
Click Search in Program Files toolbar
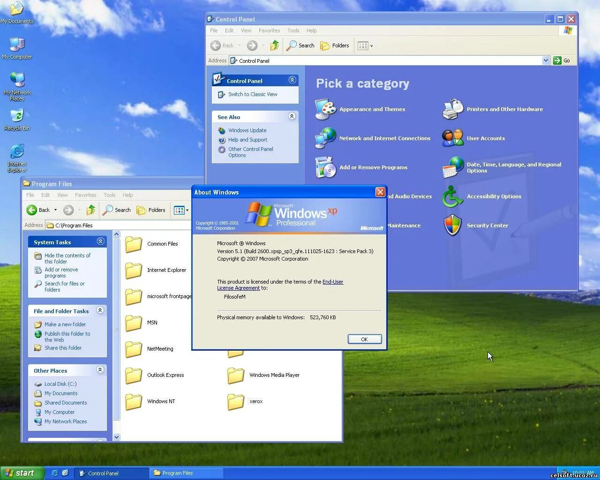tap(117, 210)
